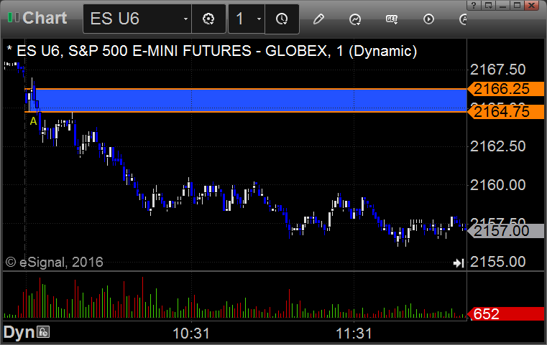547x345 pixels.
Task: Select the 2166.25 orange price label
Action: pyautogui.click(x=505, y=89)
